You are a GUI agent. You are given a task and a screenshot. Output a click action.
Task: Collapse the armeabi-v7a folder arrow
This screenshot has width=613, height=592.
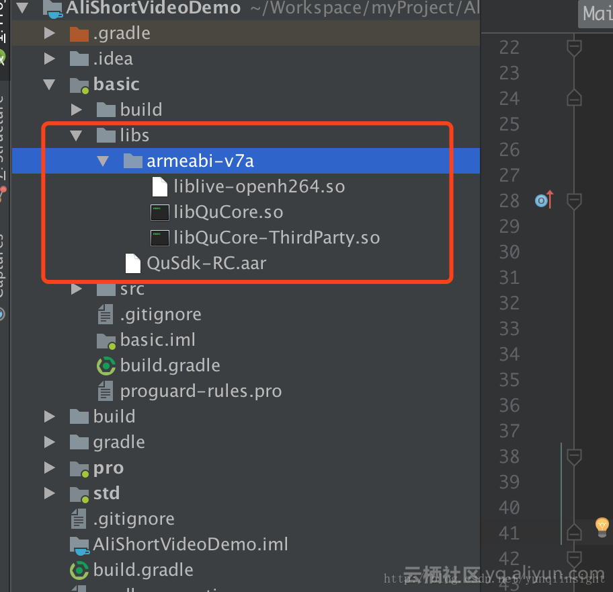(103, 161)
